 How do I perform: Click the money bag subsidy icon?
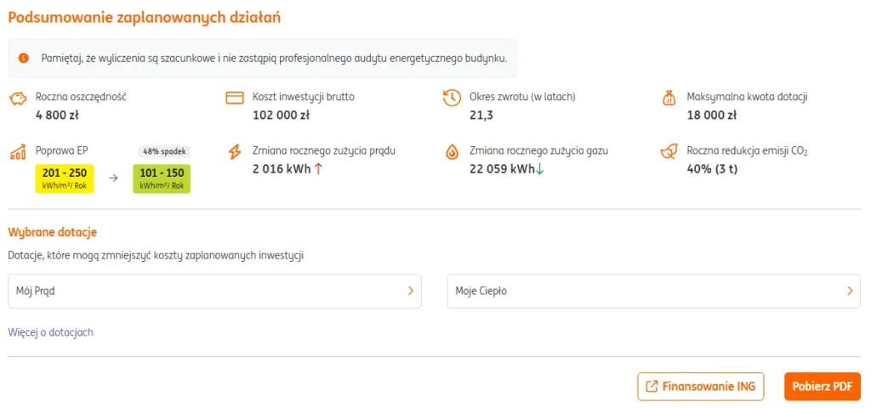(x=669, y=98)
